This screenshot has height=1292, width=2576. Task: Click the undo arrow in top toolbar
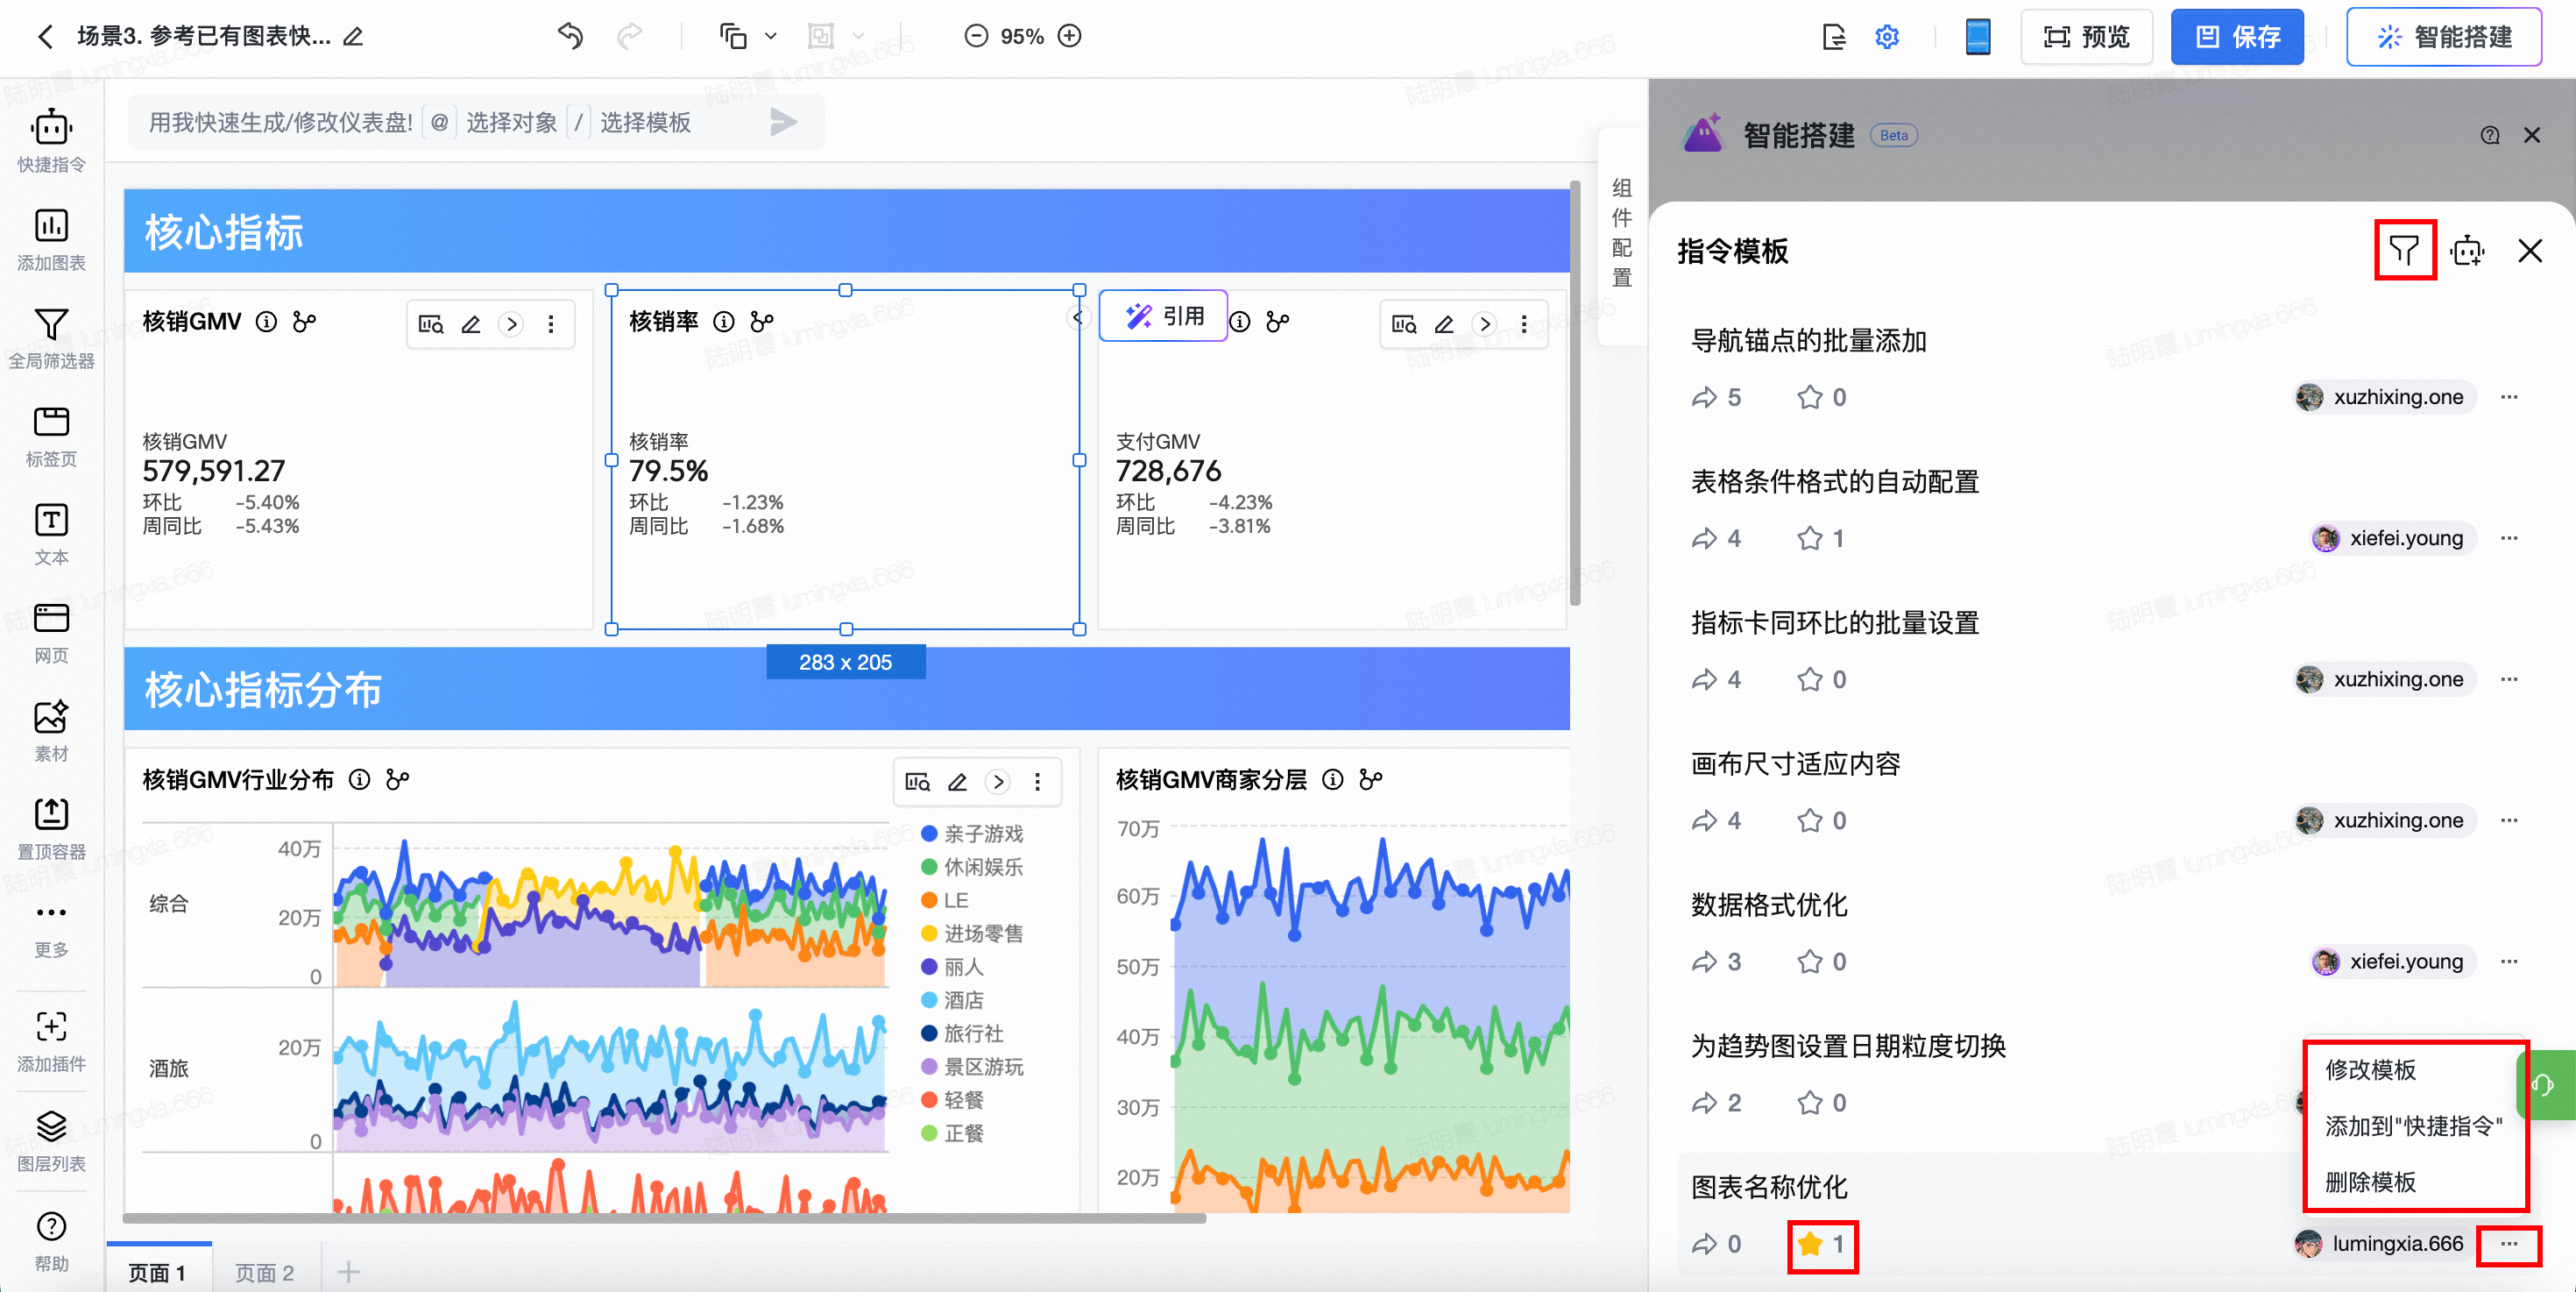point(570,37)
